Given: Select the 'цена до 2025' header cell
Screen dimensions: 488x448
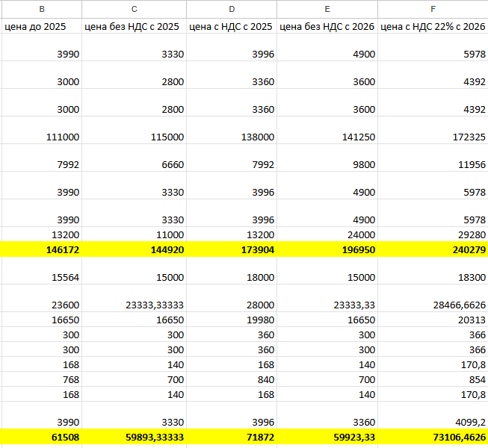Looking at the screenshot, I should (41, 26).
